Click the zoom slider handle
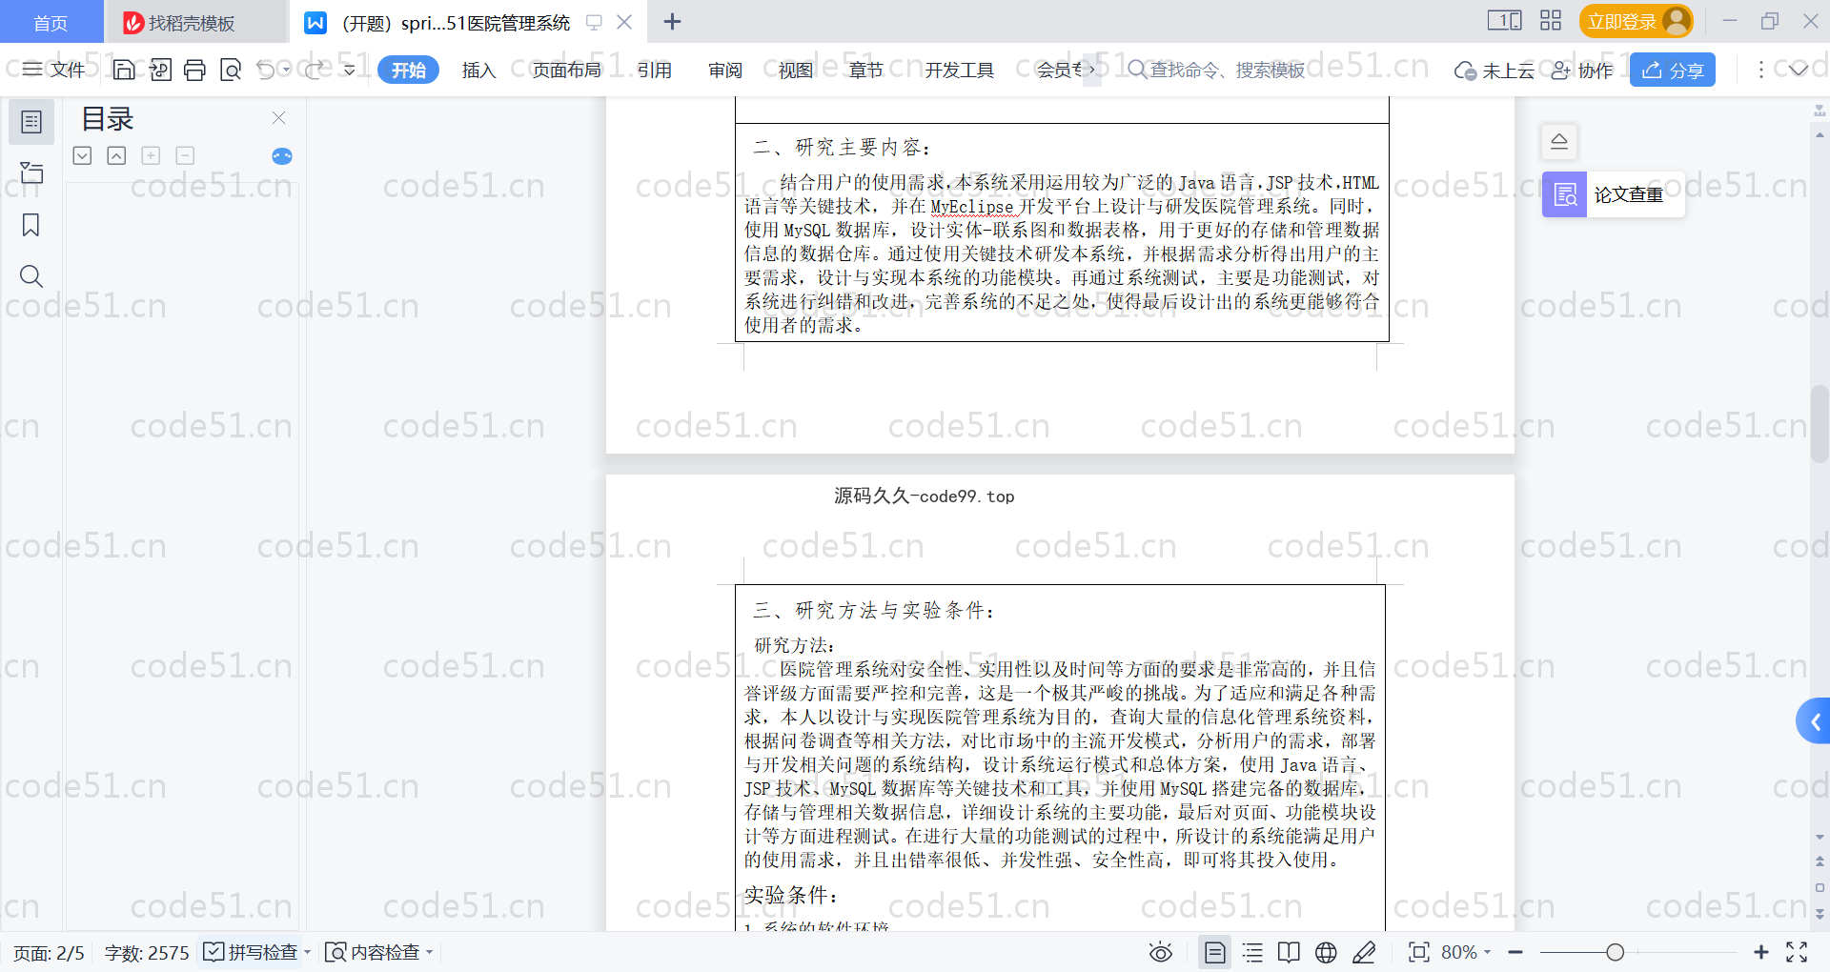The height and width of the screenshot is (972, 1830). tap(1615, 952)
